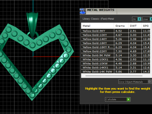The width and height of the screenshot is (152, 114).
Task: Click the horizontal scrollbar under metal table
Action: coord(114,76)
